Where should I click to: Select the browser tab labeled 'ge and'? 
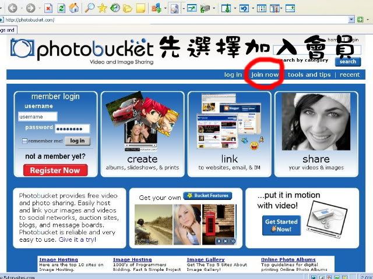point(8,30)
